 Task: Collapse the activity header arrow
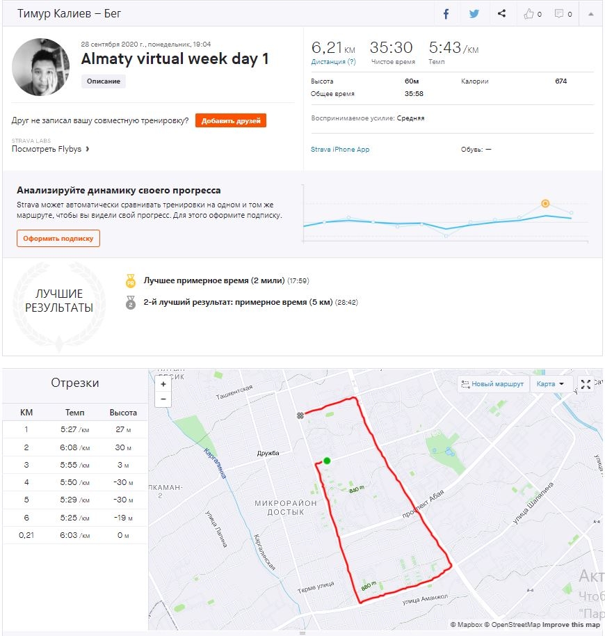point(590,14)
